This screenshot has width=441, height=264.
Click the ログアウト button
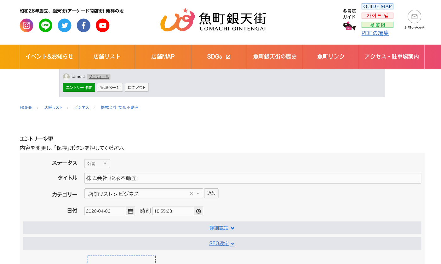(x=136, y=87)
